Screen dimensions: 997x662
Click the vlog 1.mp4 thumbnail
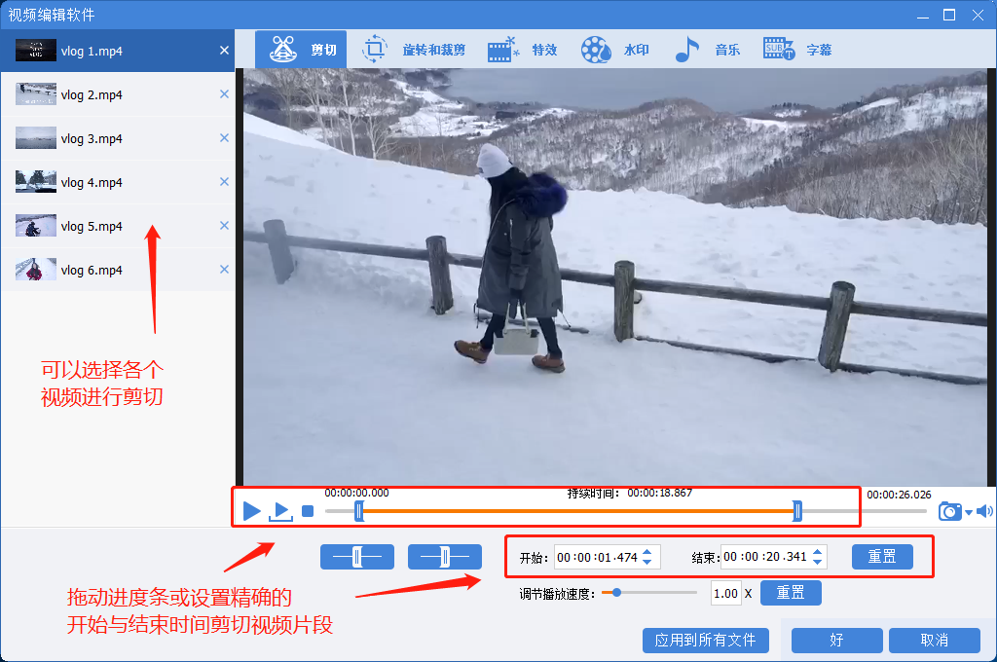click(x=36, y=51)
